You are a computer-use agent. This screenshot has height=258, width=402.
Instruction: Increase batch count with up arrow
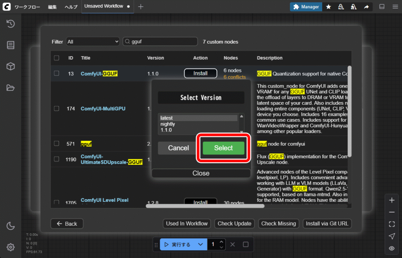(221, 242)
